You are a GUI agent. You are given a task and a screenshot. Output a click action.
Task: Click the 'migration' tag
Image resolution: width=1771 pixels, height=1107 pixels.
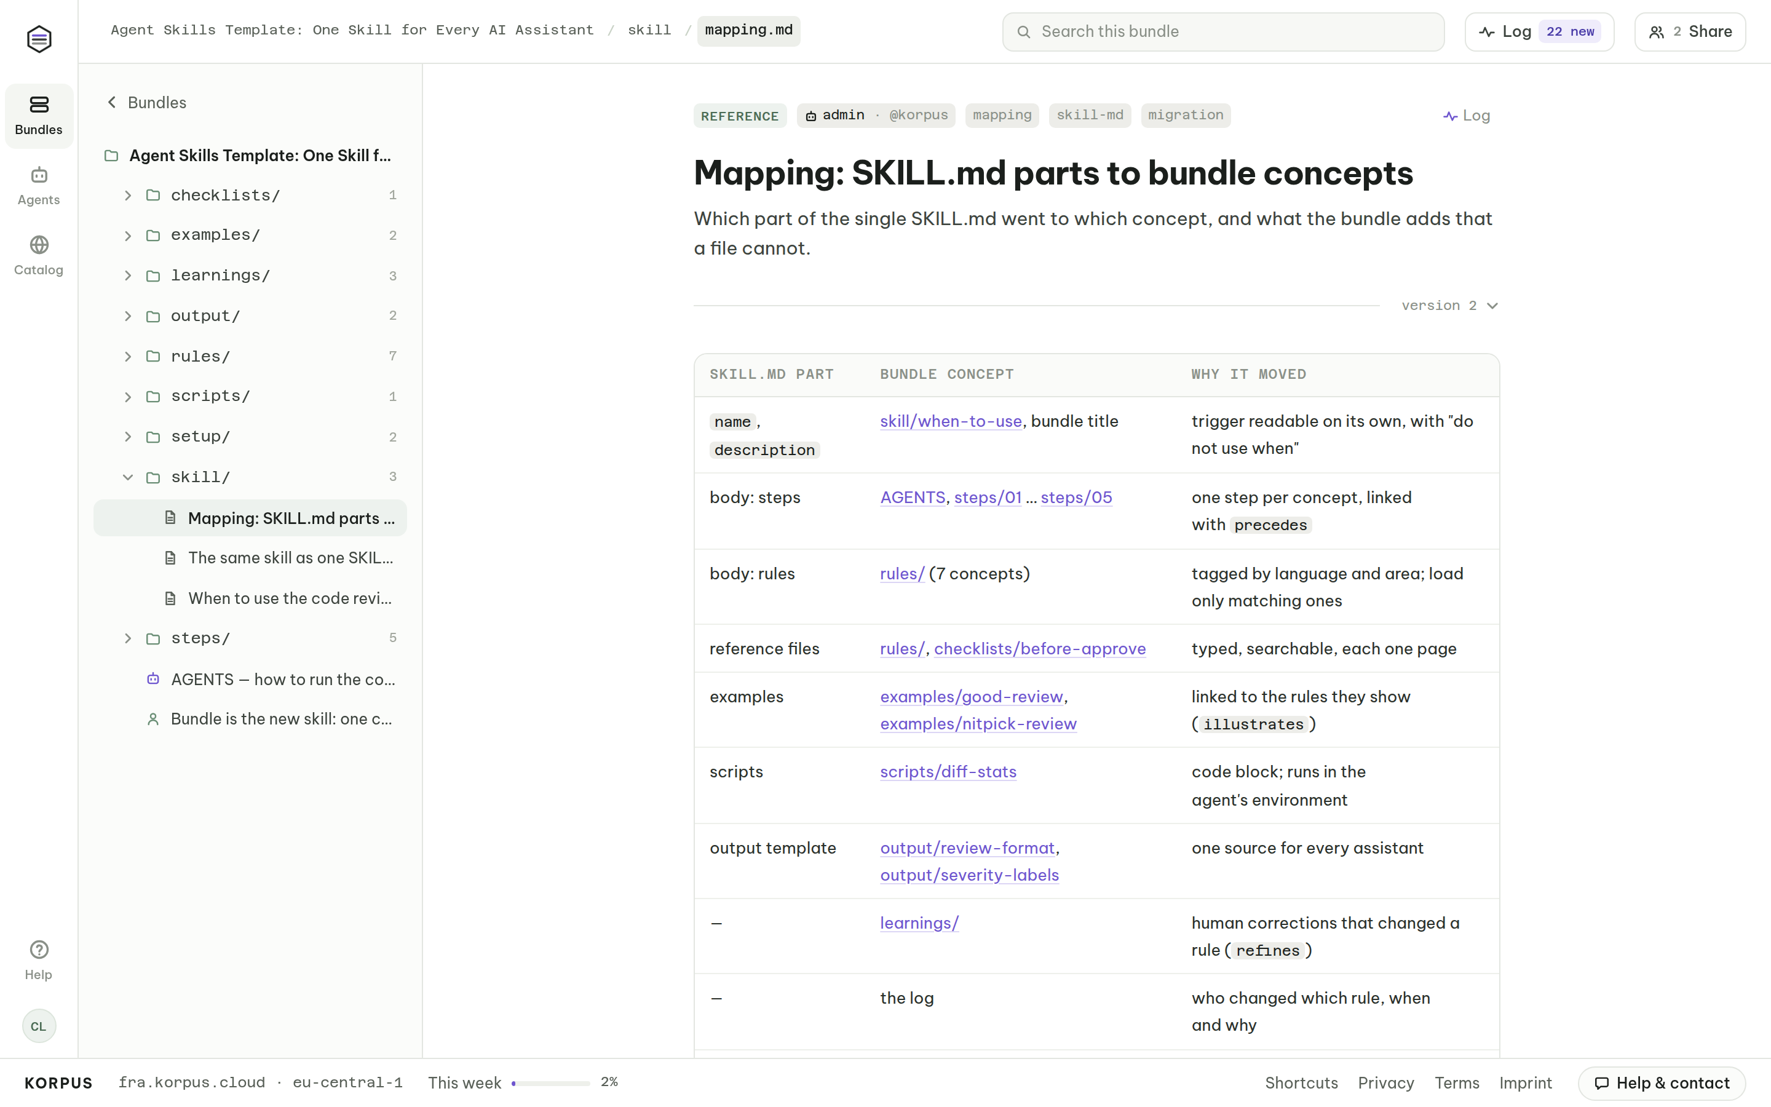point(1186,115)
